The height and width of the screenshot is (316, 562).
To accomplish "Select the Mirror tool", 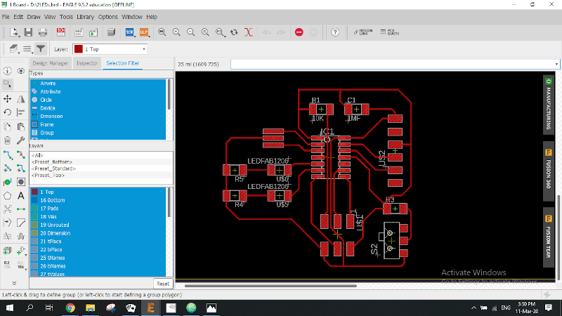I will 21,99.
